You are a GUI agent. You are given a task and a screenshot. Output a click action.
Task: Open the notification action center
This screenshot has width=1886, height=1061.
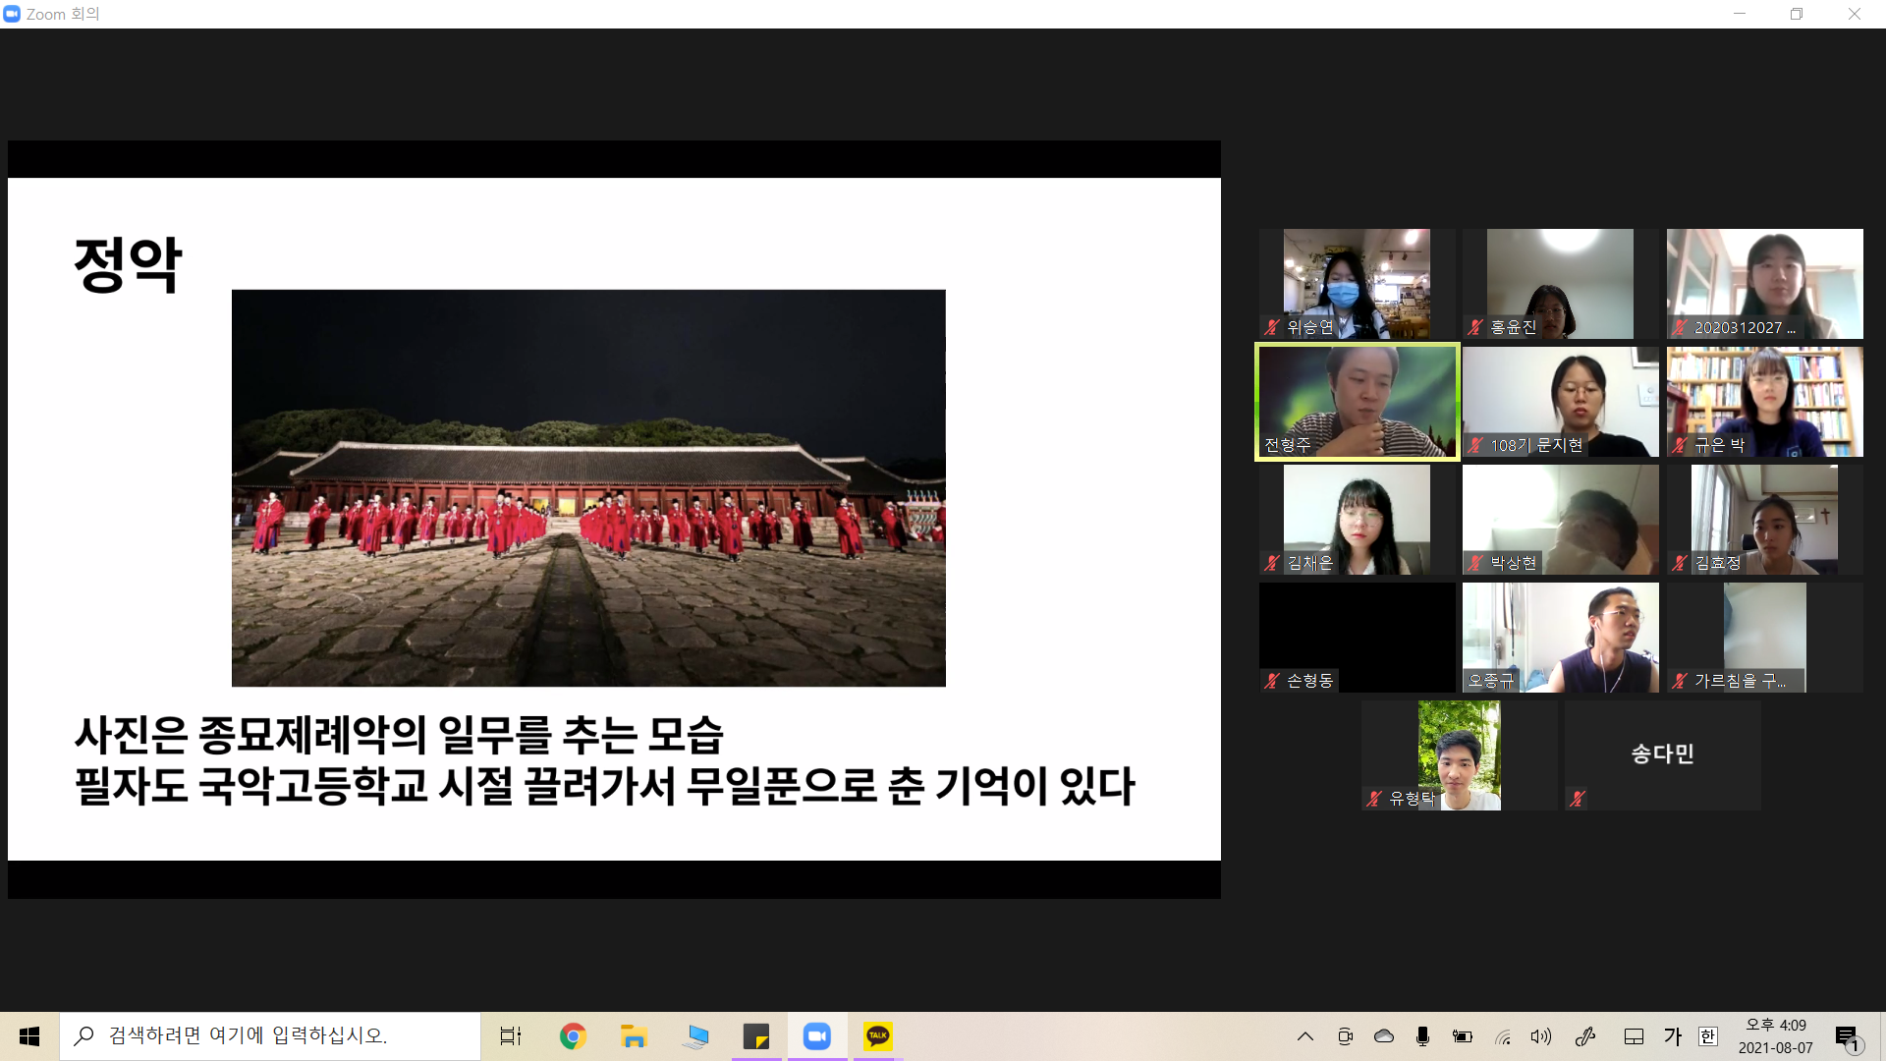pos(1848,1036)
